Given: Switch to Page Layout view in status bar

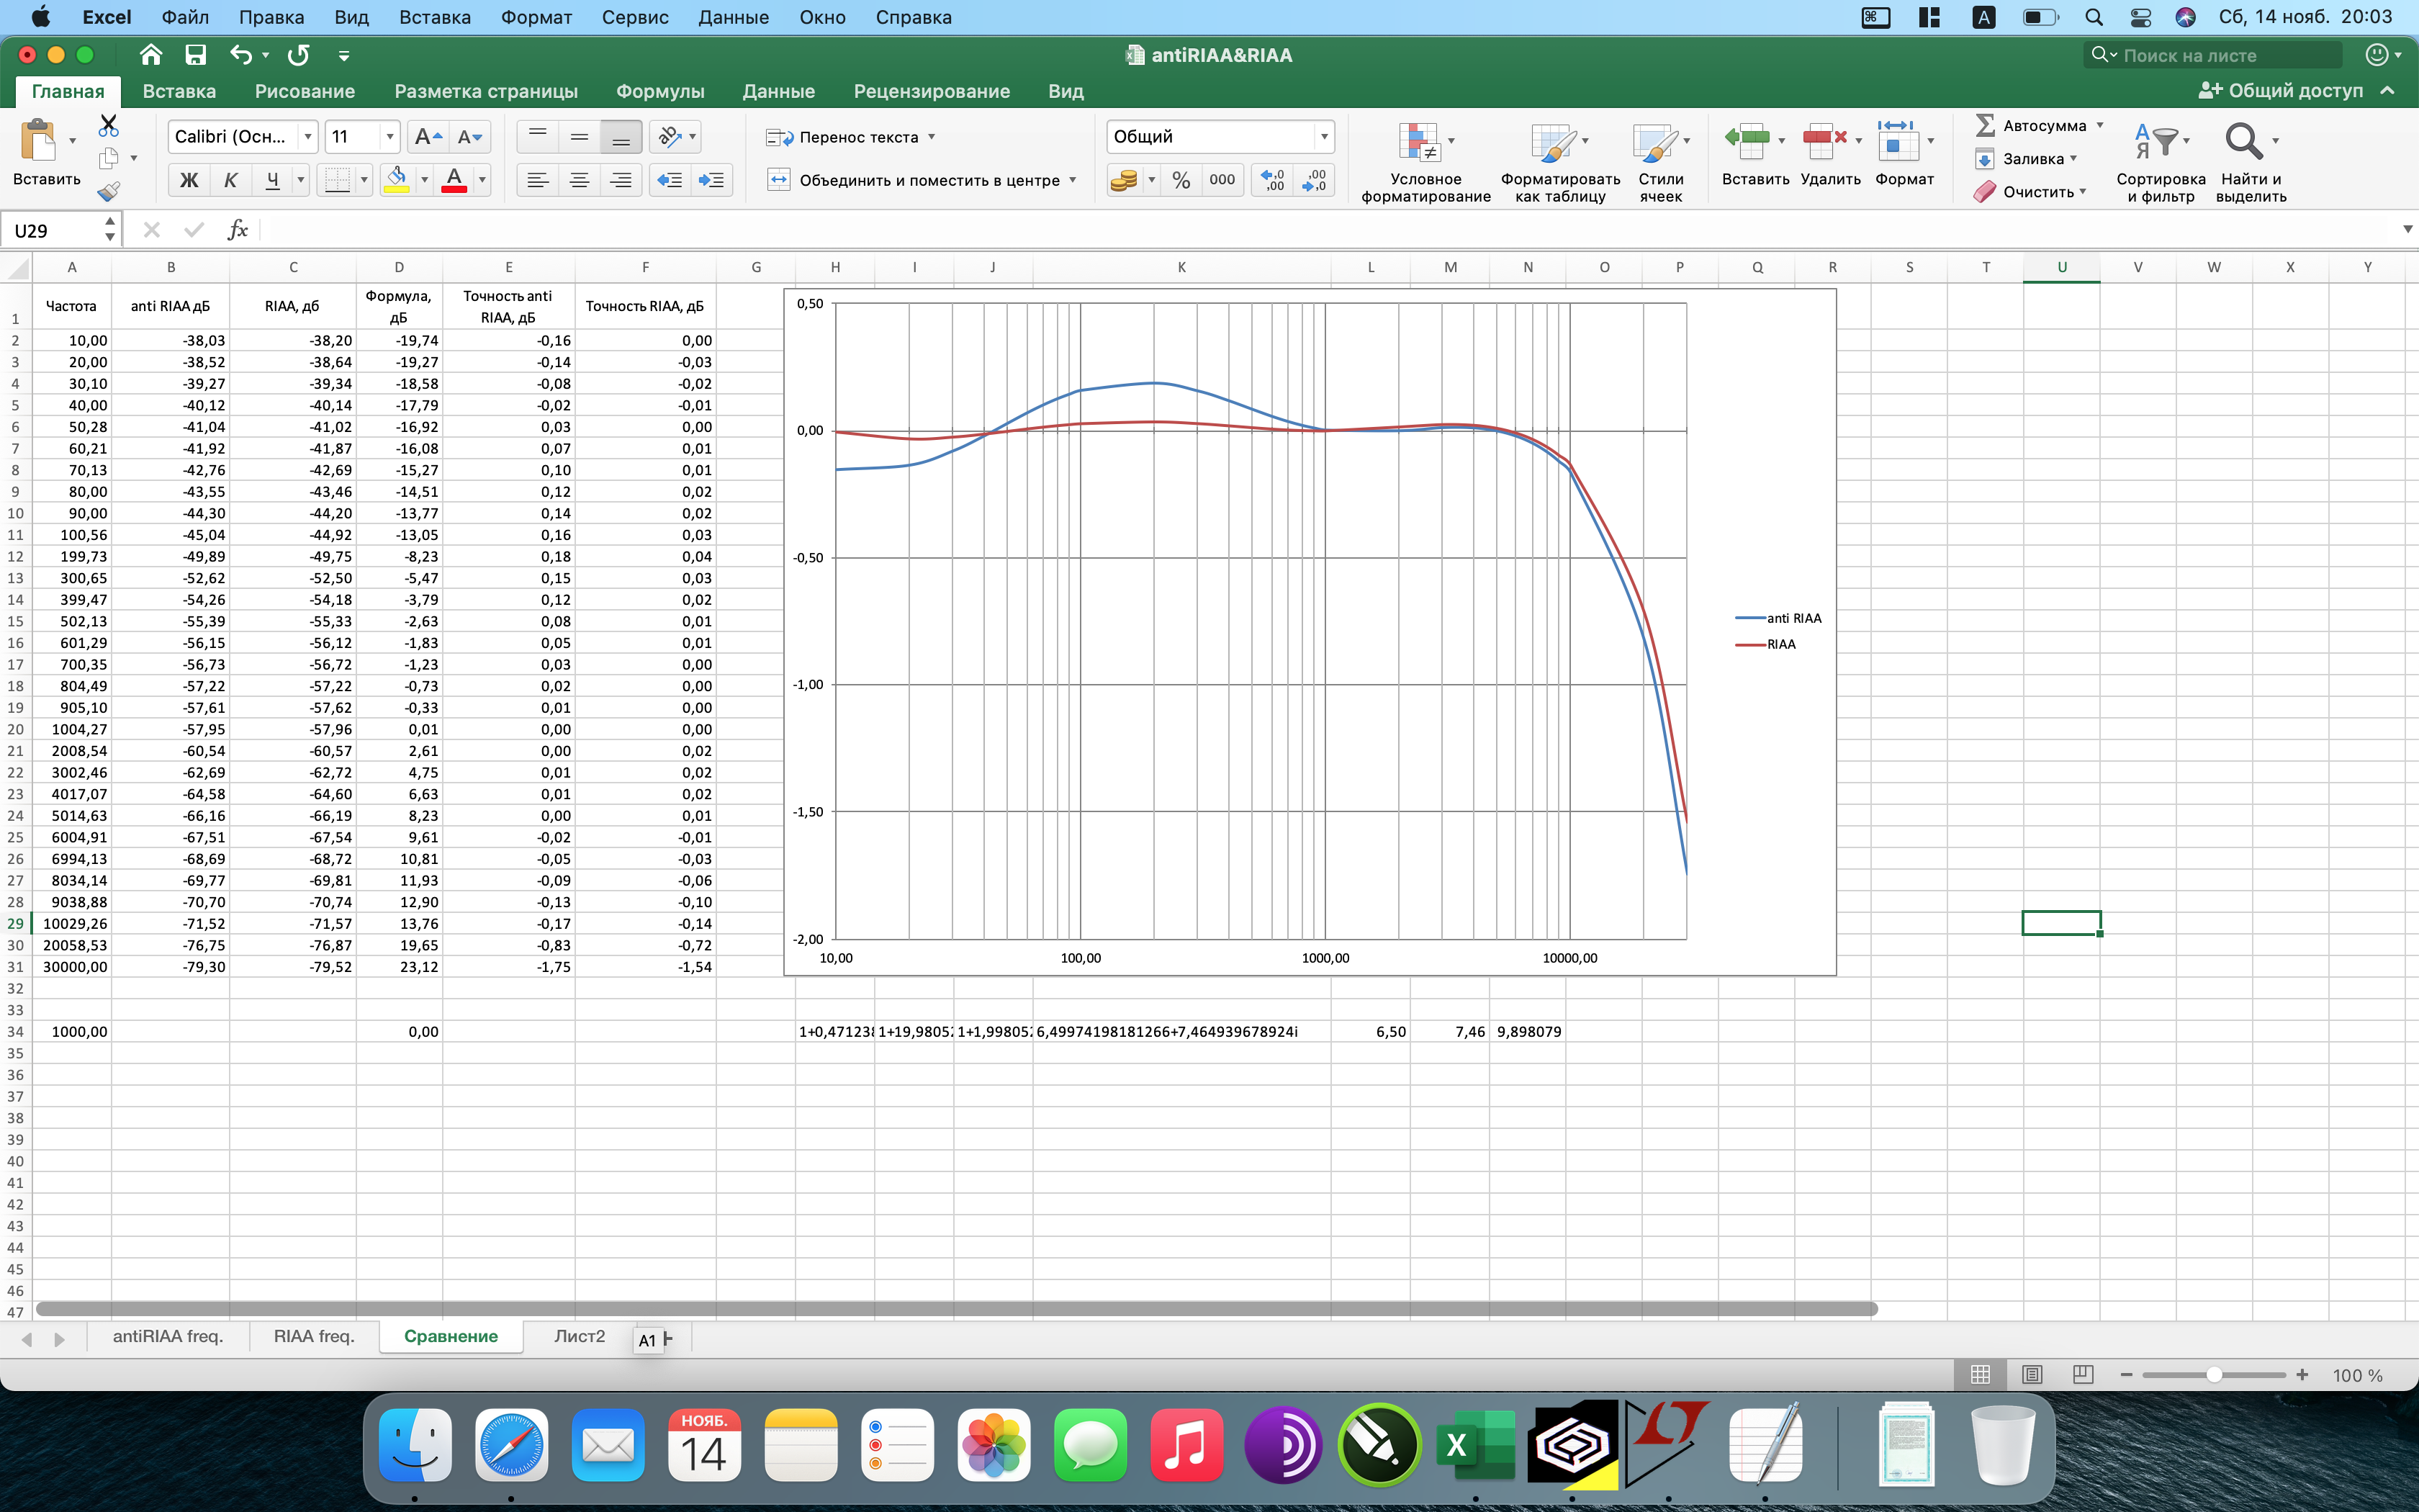Looking at the screenshot, I should 2031,1375.
